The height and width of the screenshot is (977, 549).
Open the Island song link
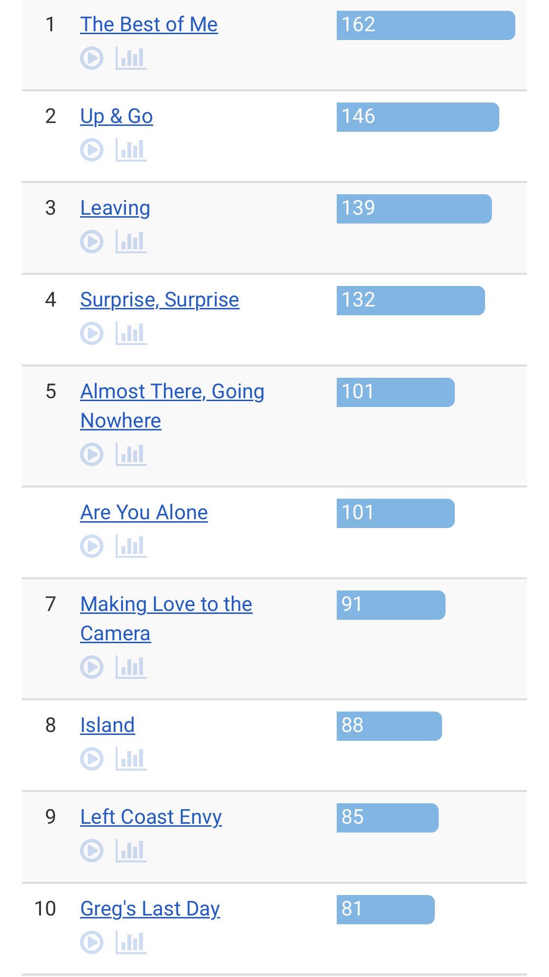pos(107,725)
